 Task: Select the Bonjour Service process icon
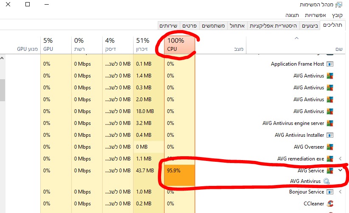pos(330,192)
